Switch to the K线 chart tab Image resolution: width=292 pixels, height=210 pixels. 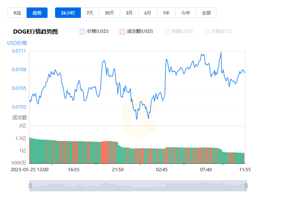coord(17,13)
